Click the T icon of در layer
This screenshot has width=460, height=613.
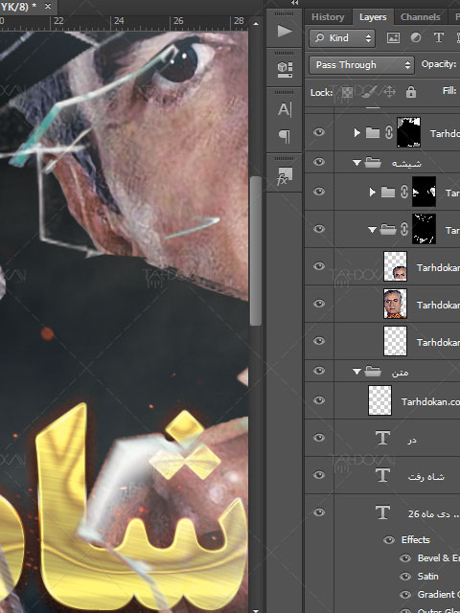[382, 438]
